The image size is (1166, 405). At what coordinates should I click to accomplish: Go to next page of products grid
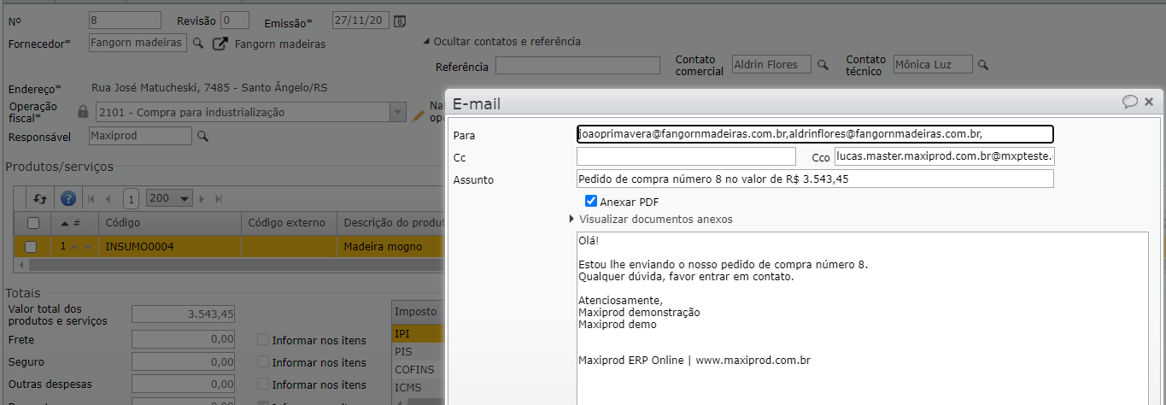point(203,199)
